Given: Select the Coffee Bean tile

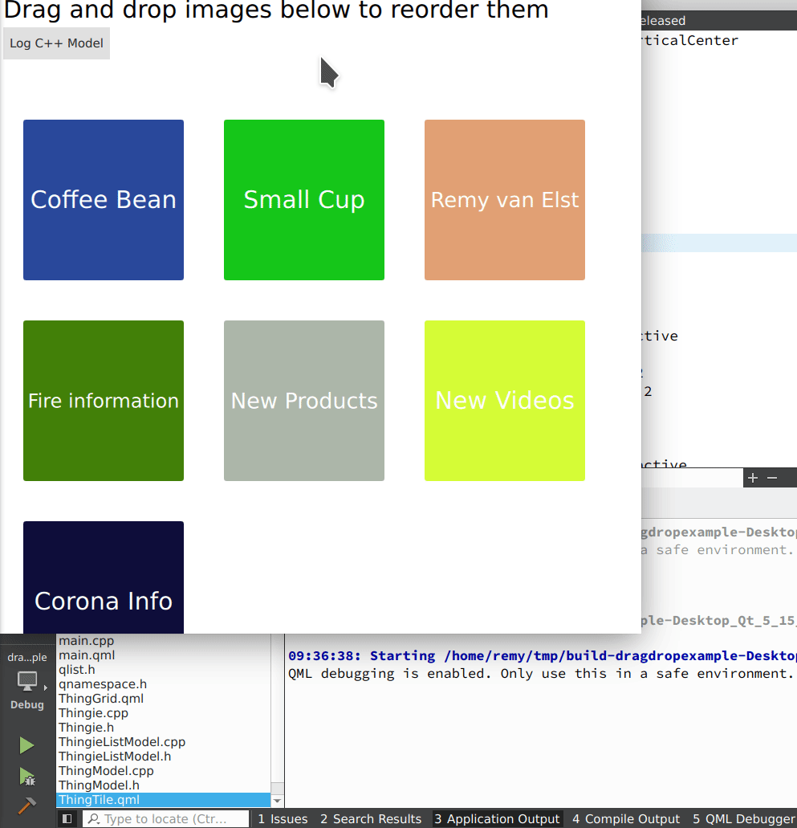Looking at the screenshot, I should click(104, 200).
